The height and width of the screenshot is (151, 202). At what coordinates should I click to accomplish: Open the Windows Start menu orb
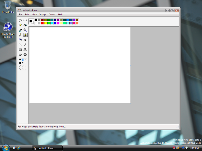tap(5, 148)
